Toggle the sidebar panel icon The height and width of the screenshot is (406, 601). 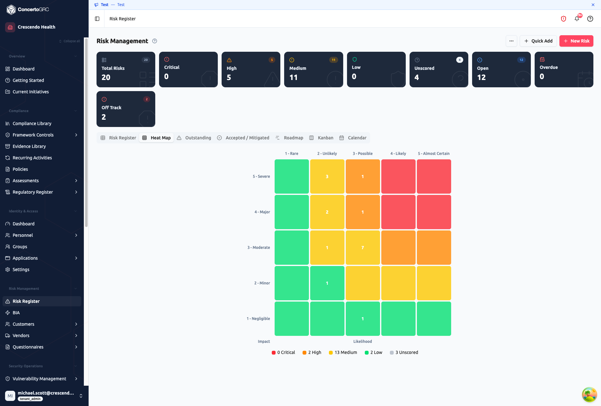pos(97,19)
